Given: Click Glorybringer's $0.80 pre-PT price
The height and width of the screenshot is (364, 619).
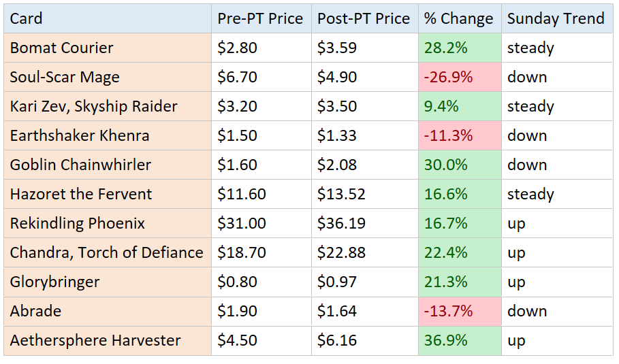Looking at the screenshot, I should [261, 282].
